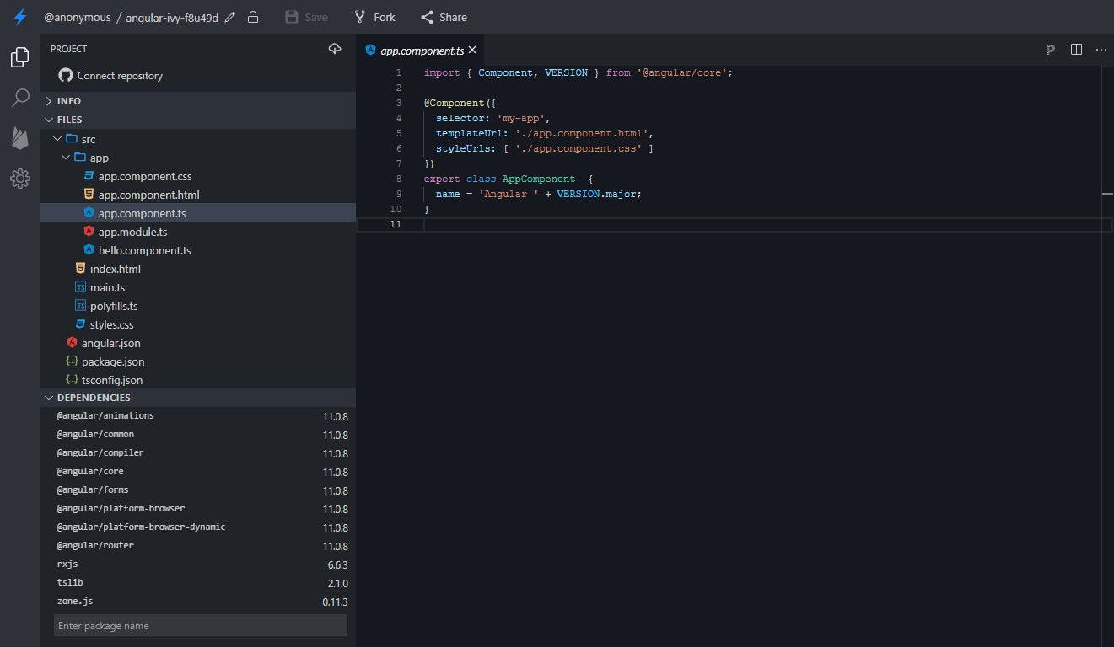The image size is (1114, 647).
Task: Focus the Enter package name field
Action: point(201,625)
